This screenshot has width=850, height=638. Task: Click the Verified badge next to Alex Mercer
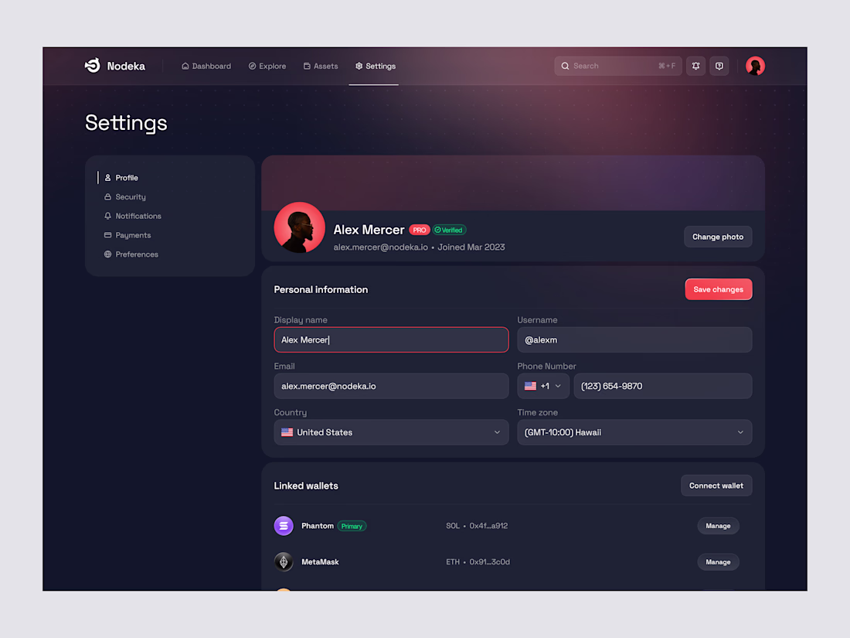click(x=450, y=230)
